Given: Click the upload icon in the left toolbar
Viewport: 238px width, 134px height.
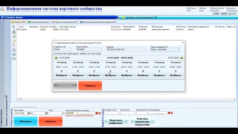Looking at the screenshot, I should click(14, 32).
